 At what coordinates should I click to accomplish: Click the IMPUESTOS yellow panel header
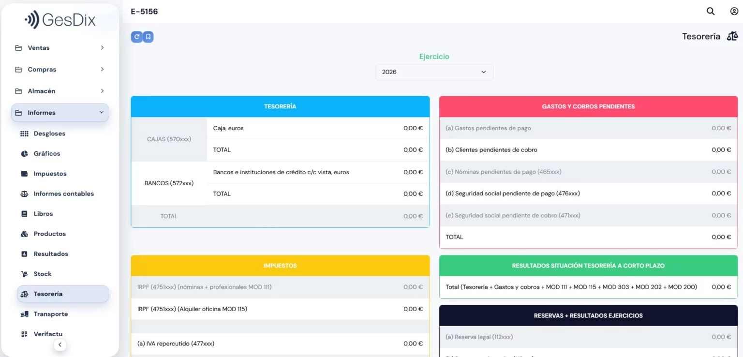pyautogui.click(x=280, y=266)
